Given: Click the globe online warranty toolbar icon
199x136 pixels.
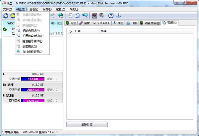Looking at the screenshot, I should click(61, 16).
